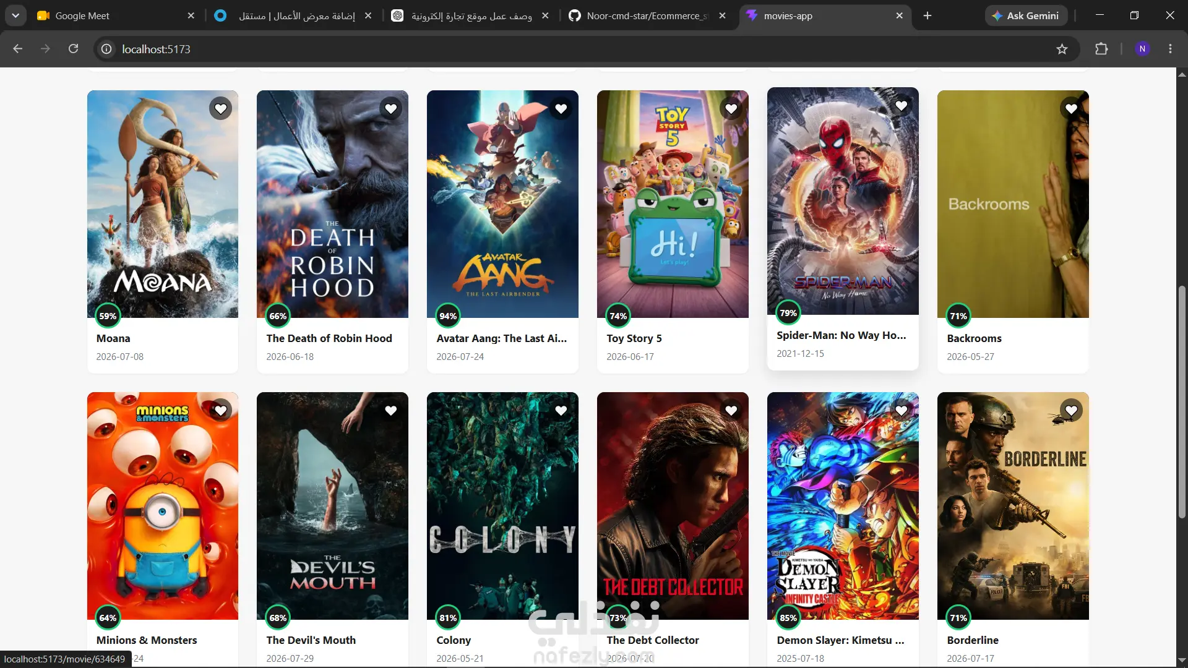Toggle heart on Avatar Aang card
1188x668 pixels.
coord(561,109)
